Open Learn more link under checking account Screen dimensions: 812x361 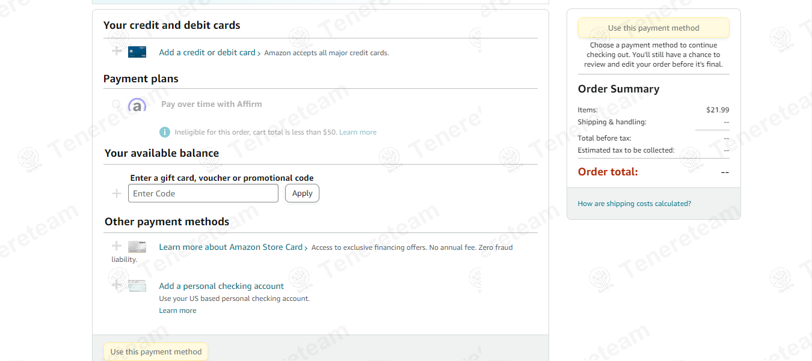point(177,311)
